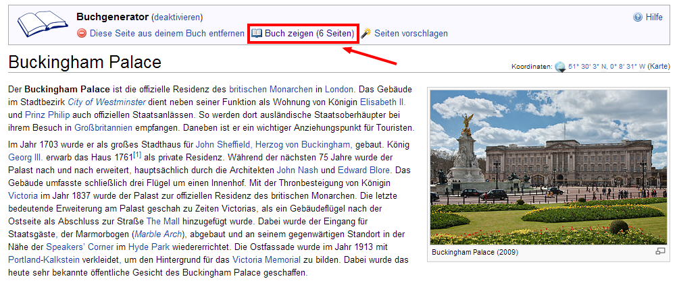Click the blue Hilfe question mark icon

tap(637, 18)
